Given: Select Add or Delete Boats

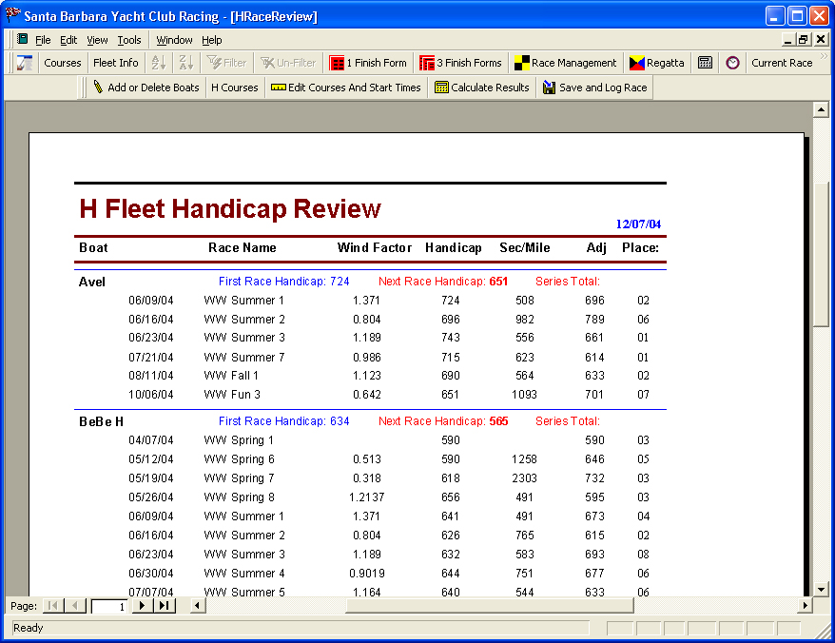Looking at the screenshot, I should (146, 88).
